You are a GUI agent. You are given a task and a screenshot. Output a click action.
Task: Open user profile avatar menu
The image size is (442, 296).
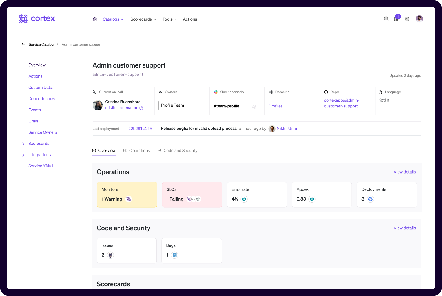pos(419,19)
